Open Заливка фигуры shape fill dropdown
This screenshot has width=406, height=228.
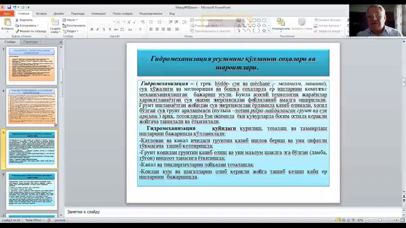[328, 20]
